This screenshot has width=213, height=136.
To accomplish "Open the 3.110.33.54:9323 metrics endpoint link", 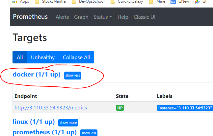I will point(51,108).
